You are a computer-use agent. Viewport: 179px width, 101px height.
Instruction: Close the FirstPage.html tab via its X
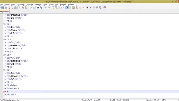tap(8, 12)
